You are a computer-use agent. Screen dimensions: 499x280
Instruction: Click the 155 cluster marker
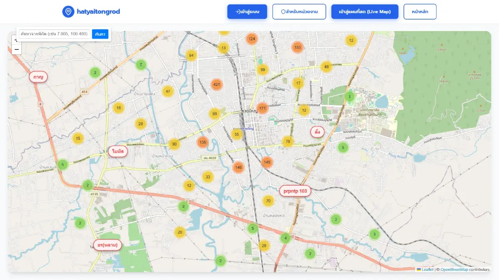[x=297, y=48]
